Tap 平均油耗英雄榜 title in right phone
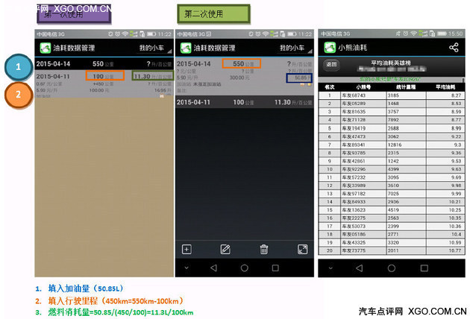This screenshot has width=470, height=319. coord(391,63)
